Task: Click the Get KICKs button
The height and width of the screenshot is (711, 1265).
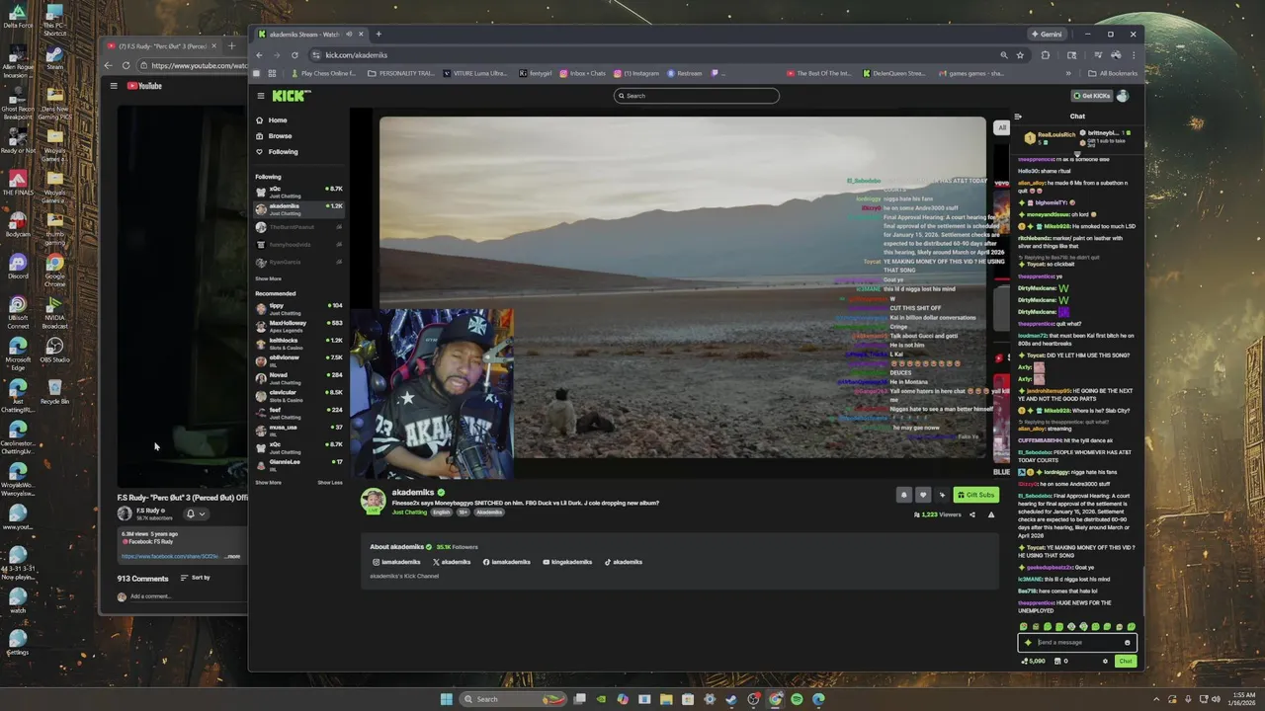Action: coord(1091,96)
